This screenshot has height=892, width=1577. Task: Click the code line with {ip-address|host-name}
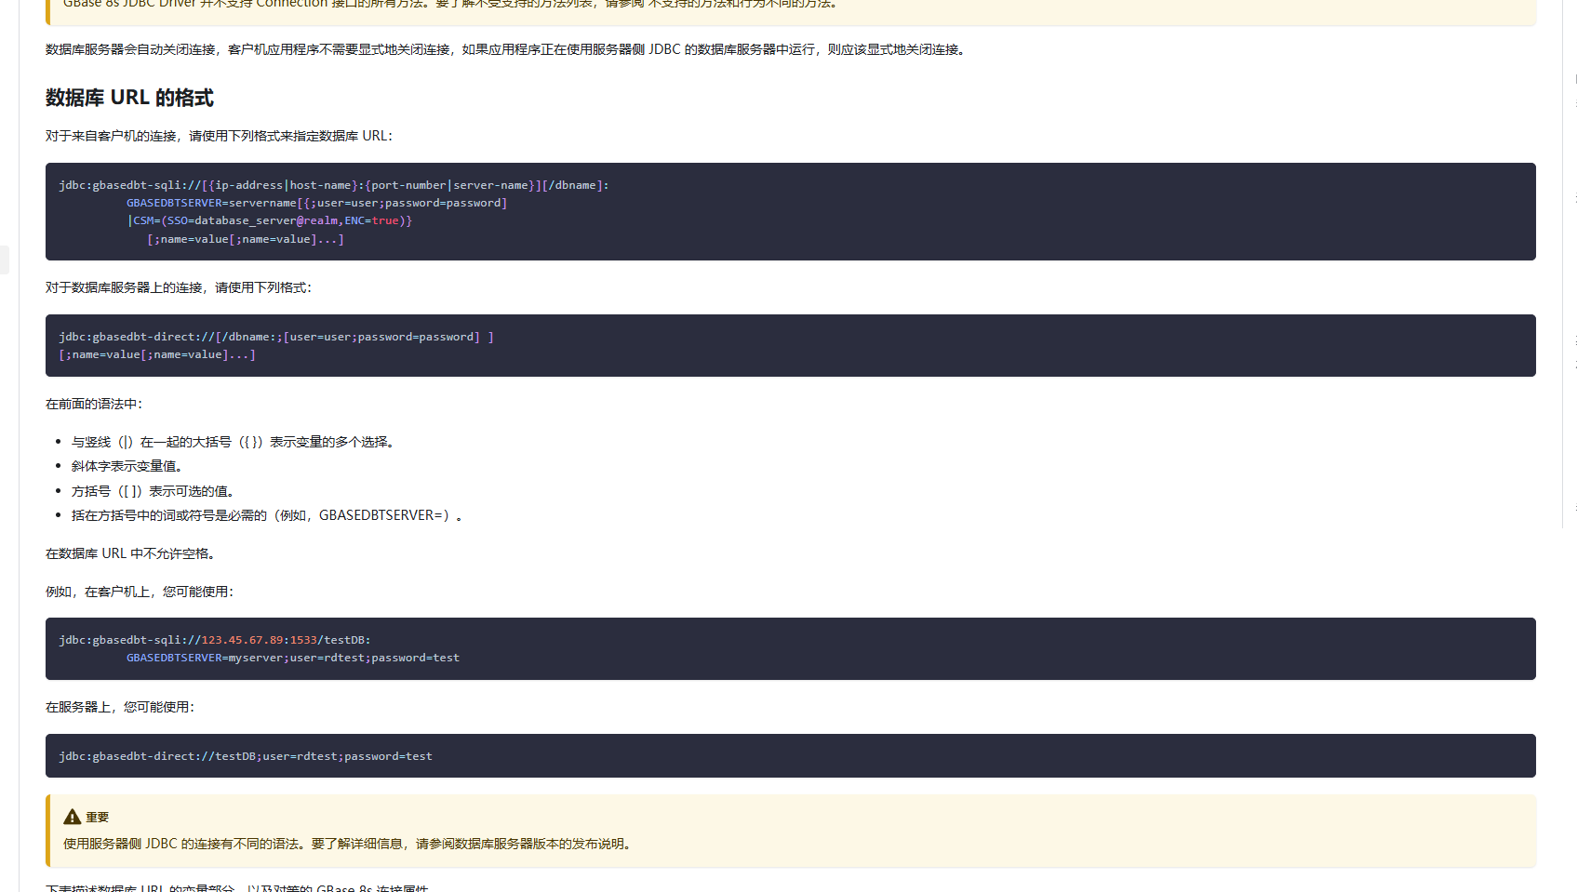tap(334, 185)
